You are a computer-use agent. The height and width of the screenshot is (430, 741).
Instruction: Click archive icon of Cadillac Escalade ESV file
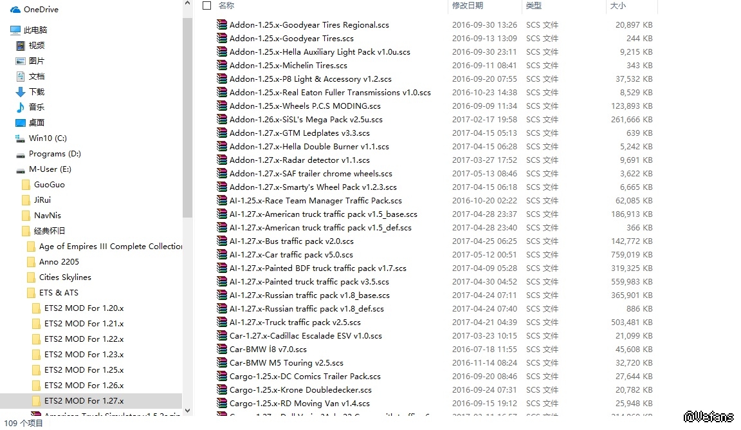(222, 335)
